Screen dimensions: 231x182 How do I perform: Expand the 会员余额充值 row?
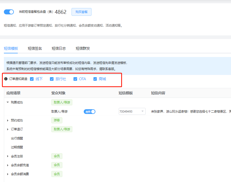tap(8, 165)
